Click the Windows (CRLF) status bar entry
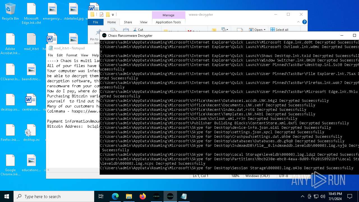Screen dimensions: 359x202 point(257,176)
